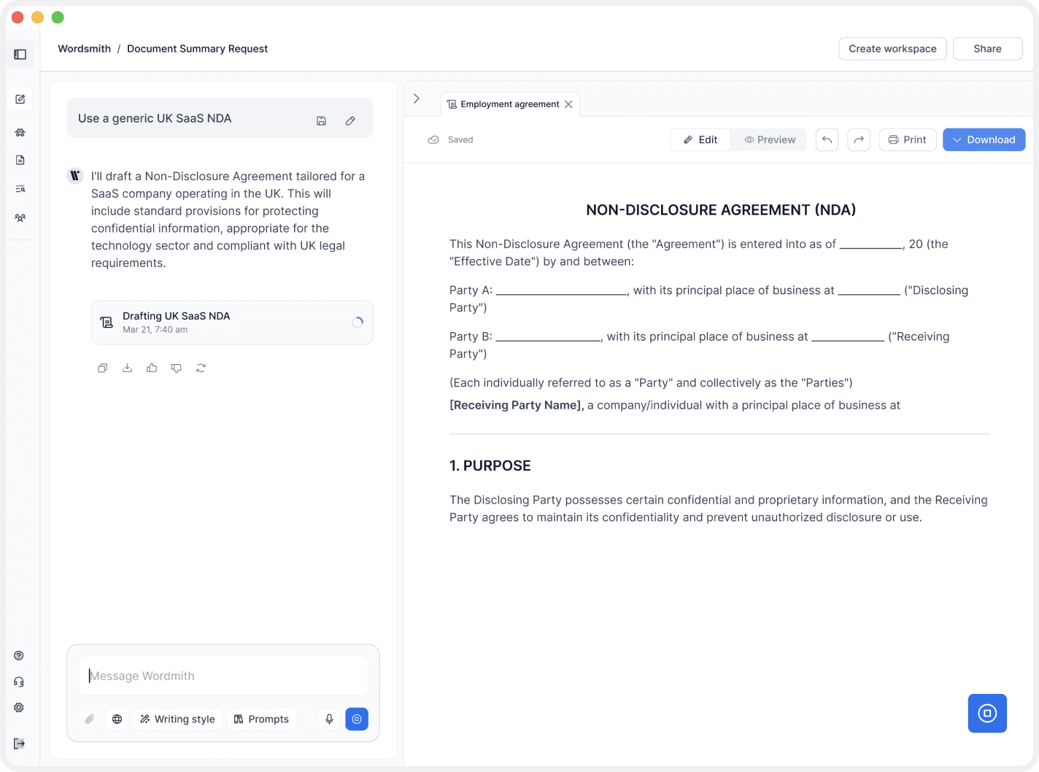Collapse the document panel chevron

[417, 99]
